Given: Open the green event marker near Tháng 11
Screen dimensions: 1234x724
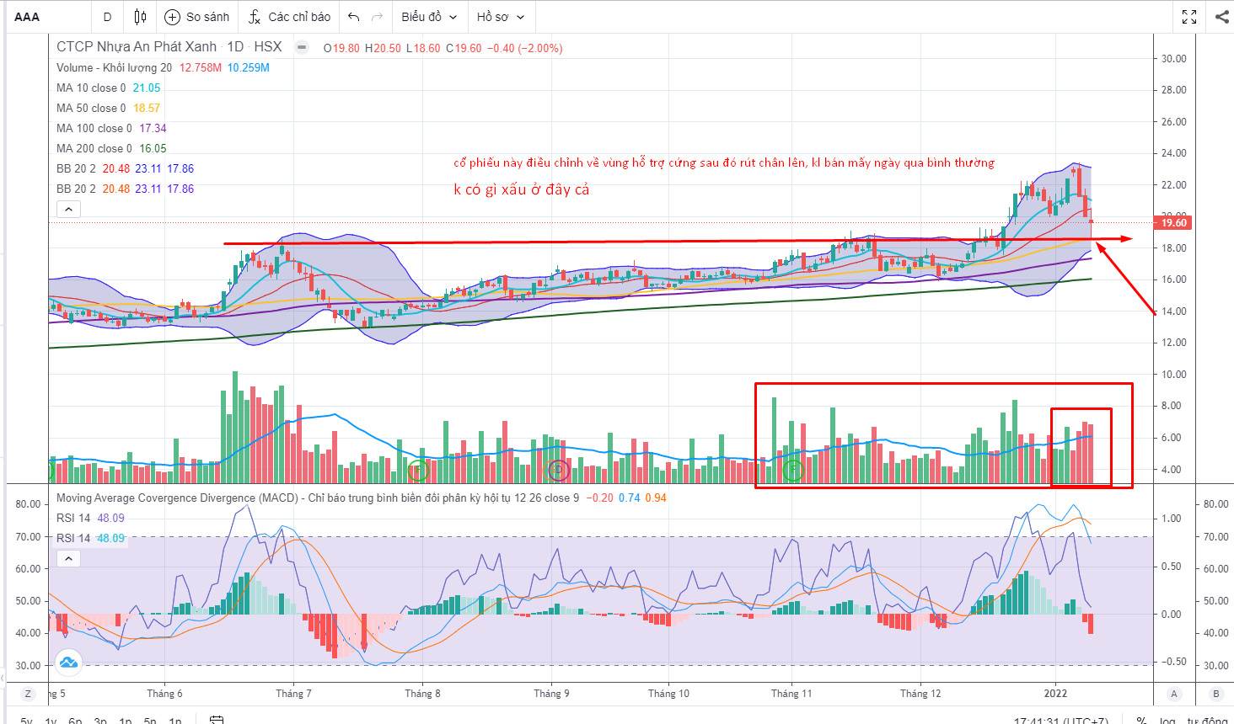Looking at the screenshot, I should pyautogui.click(x=792, y=470).
